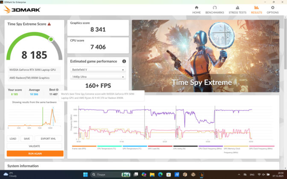Click the Your score value 8 185
287x179 pixels.
click(x=15, y=94)
